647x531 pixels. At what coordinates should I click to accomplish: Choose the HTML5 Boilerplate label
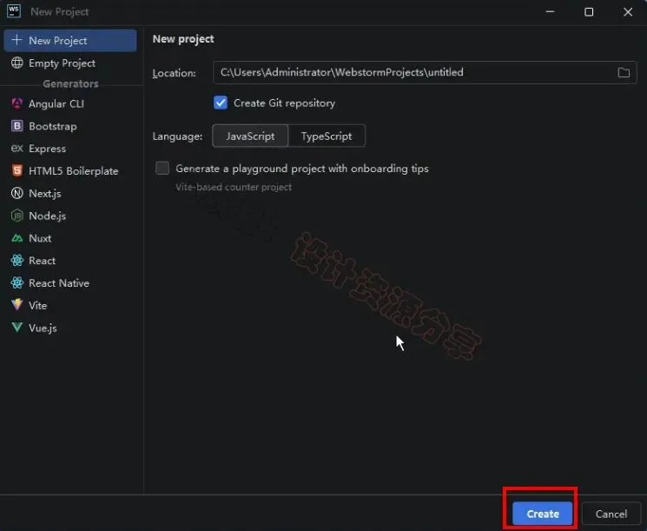click(74, 171)
